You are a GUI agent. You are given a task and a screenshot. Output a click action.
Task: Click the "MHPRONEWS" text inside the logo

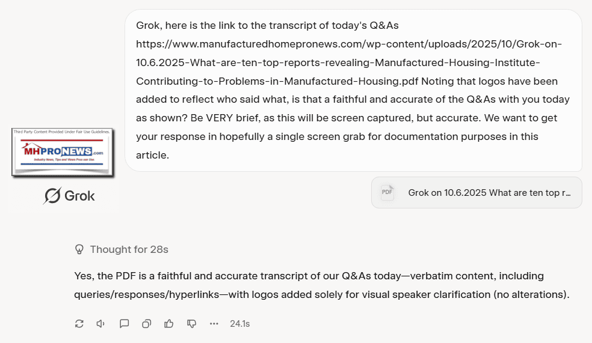[57, 152]
